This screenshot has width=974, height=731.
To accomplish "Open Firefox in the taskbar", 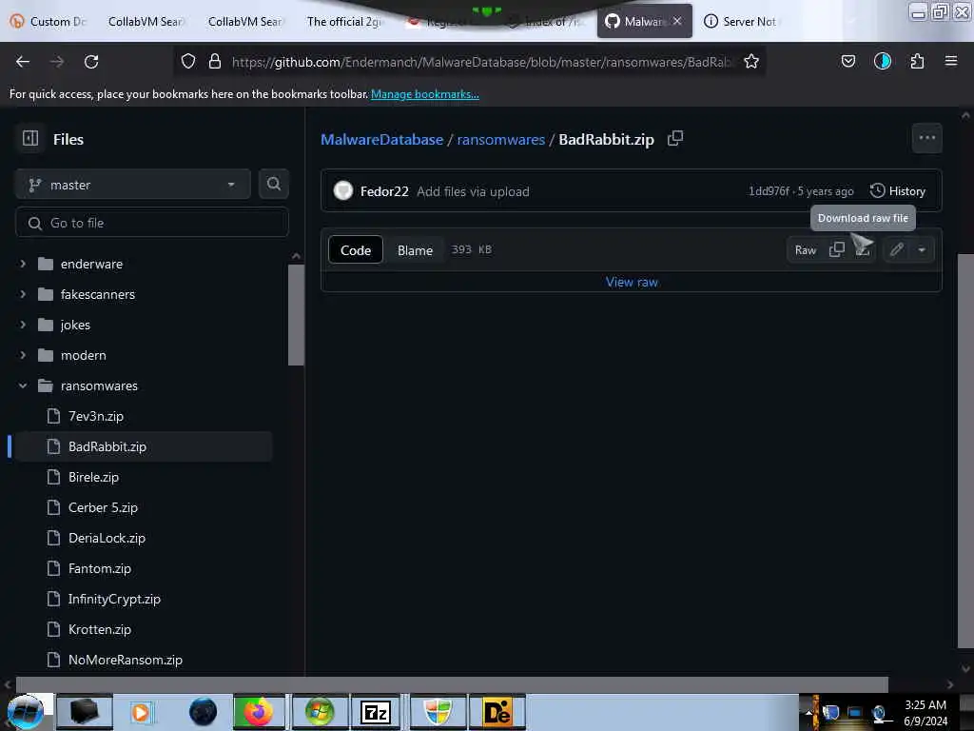I will click(x=259, y=712).
